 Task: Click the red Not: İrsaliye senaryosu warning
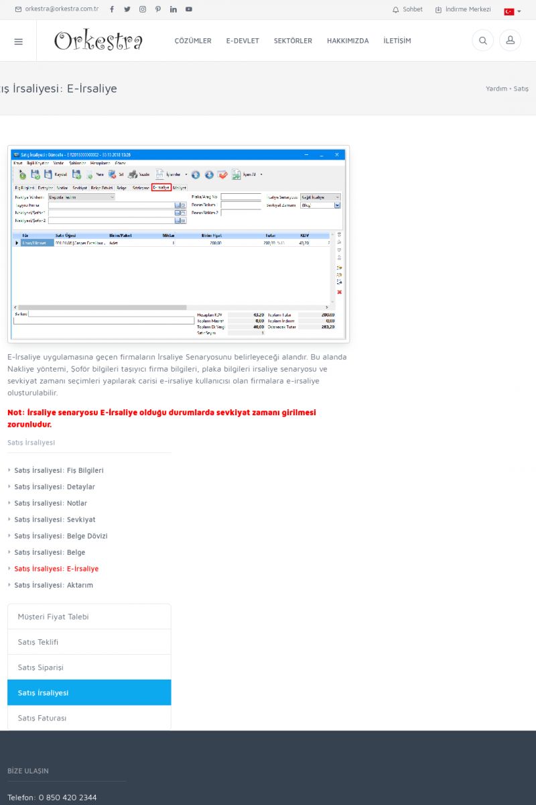(161, 419)
